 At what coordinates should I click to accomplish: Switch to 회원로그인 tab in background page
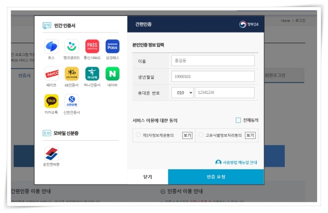[x=275, y=75]
